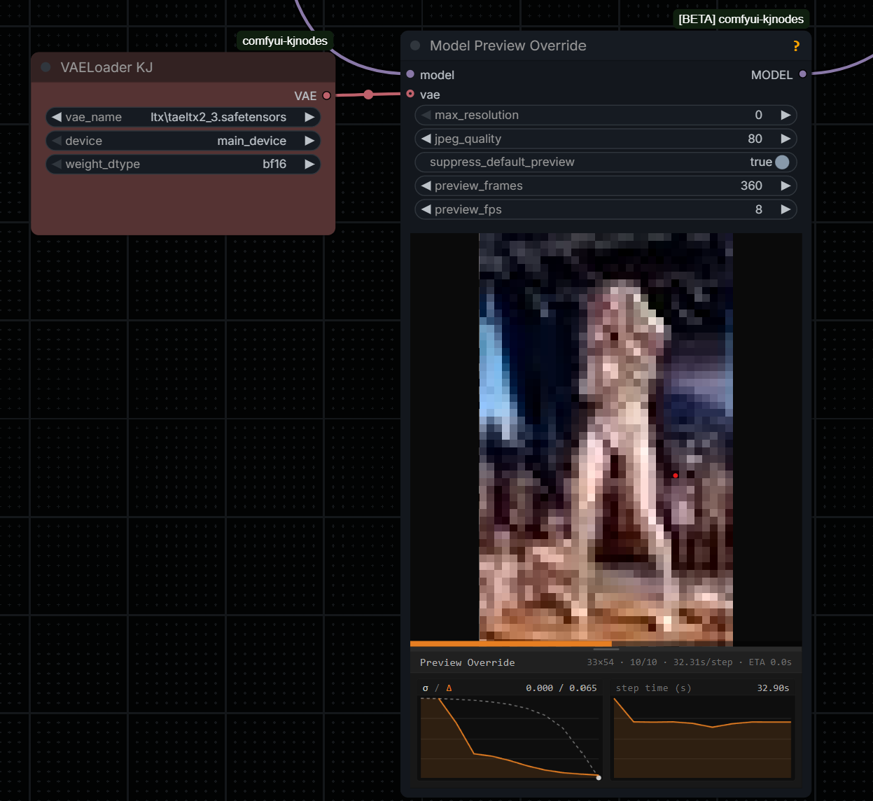
Task: Decrease preview_frames with left arrow
Action: click(x=426, y=186)
